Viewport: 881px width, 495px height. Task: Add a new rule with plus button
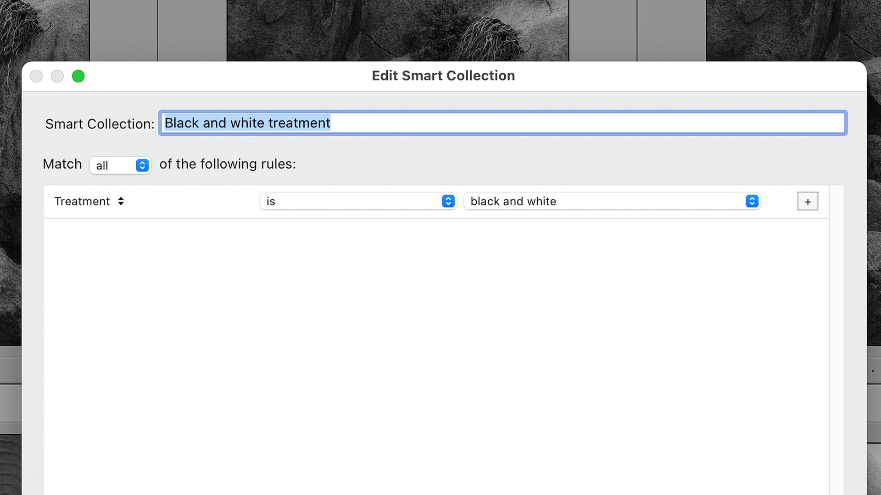point(808,201)
